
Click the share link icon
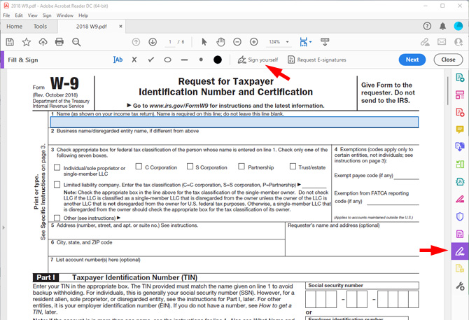click(x=425, y=42)
